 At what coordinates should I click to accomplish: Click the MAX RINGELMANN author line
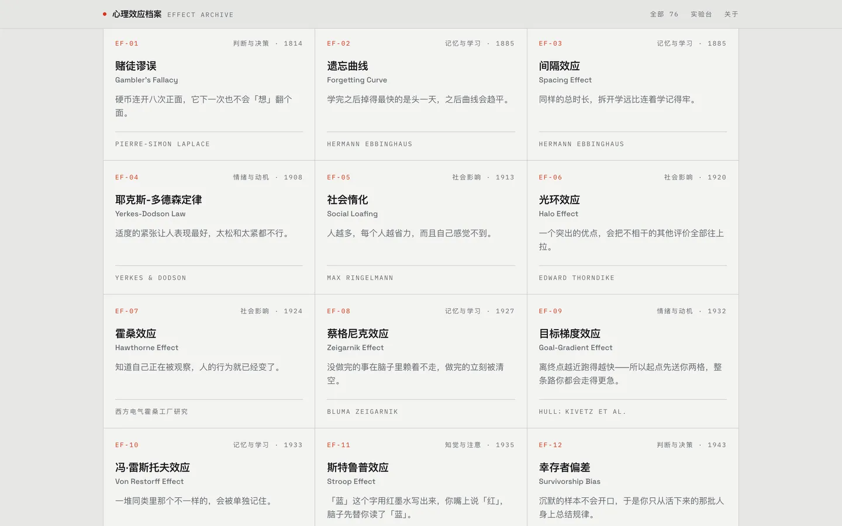tap(360, 278)
